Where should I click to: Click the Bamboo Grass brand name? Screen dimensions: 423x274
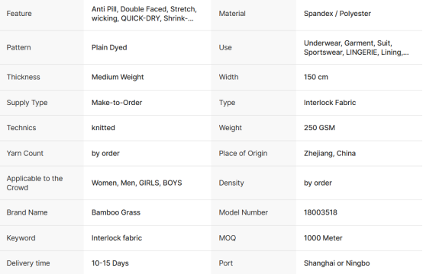(116, 212)
